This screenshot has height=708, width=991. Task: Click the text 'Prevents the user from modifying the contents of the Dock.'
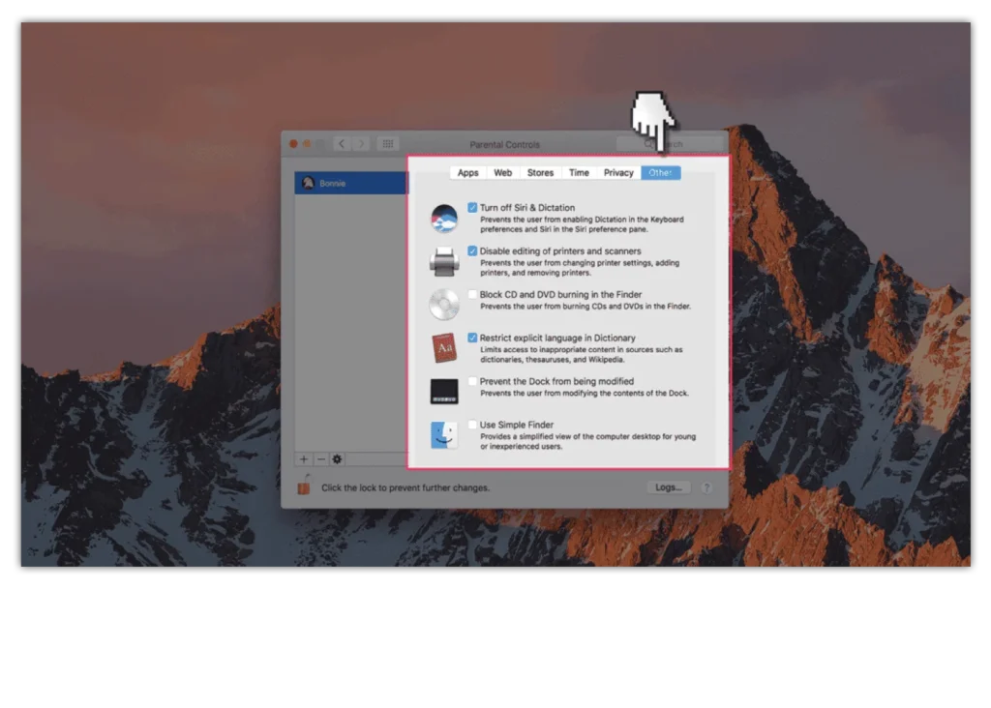(585, 393)
